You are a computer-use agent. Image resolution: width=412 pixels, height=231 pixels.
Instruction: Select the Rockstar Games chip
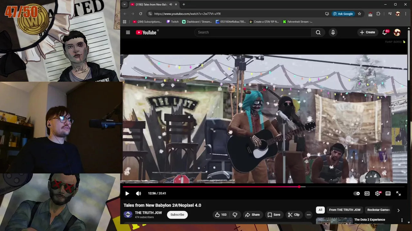tap(379, 210)
